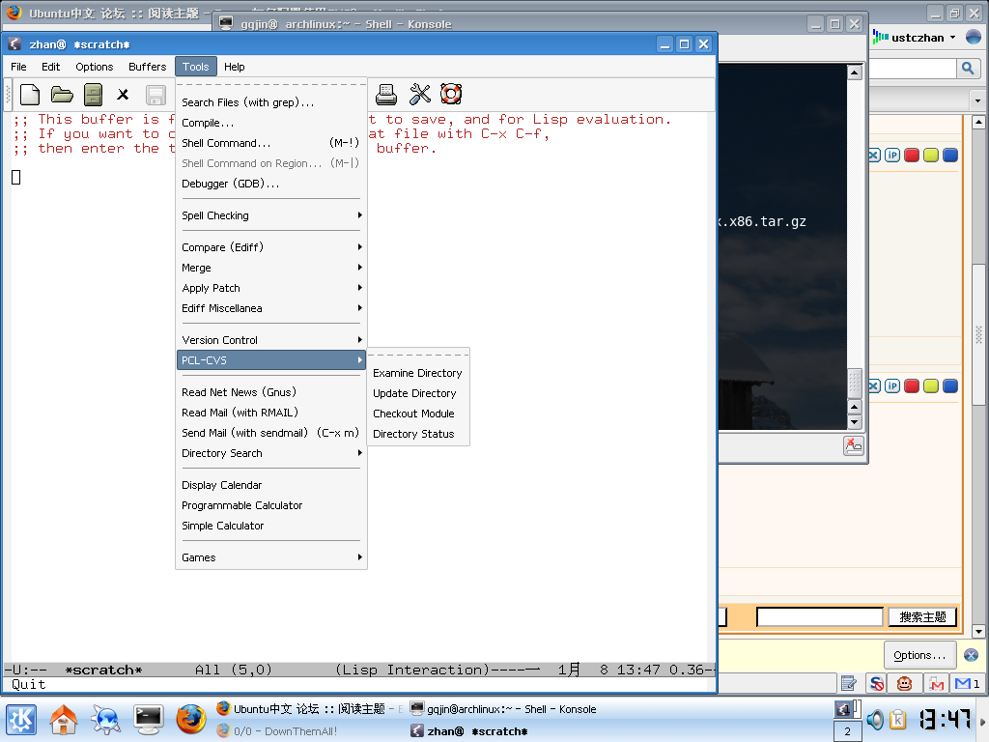989x742 pixels.
Task: Click the mail envelope icon with count 1
Action: tap(967, 683)
